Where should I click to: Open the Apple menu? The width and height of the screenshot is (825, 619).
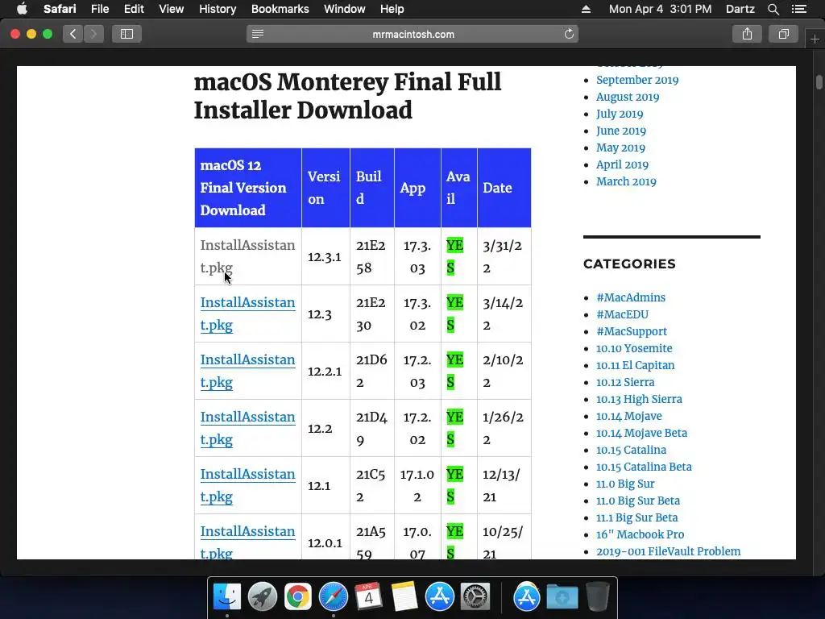click(x=22, y=9)
